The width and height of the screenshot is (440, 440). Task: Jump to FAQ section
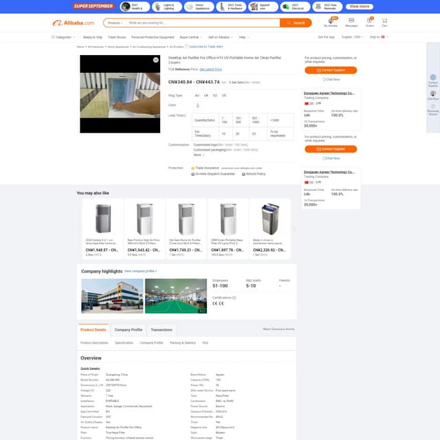[205, 342]
